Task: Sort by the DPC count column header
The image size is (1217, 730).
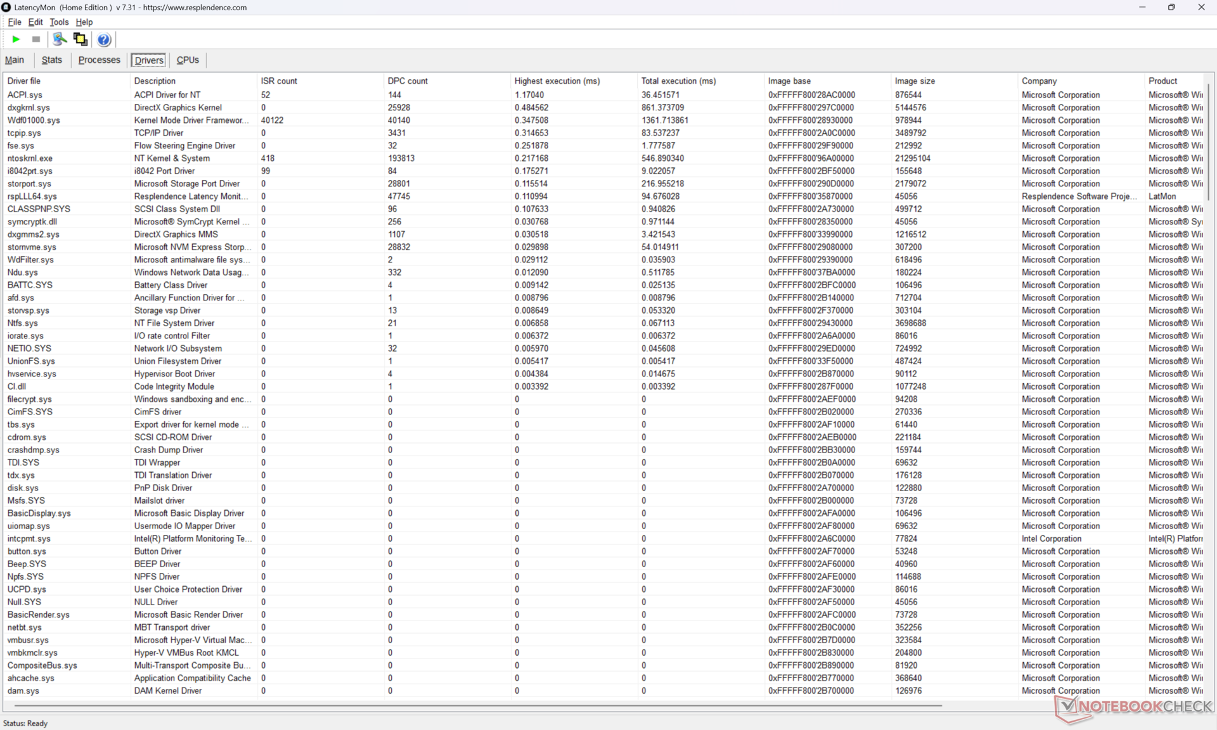Action: [x=408, y=81]
